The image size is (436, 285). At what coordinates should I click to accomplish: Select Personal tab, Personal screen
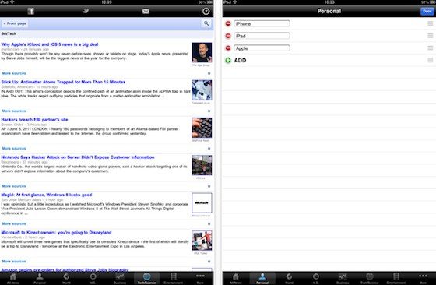click(x=262, y=278)
